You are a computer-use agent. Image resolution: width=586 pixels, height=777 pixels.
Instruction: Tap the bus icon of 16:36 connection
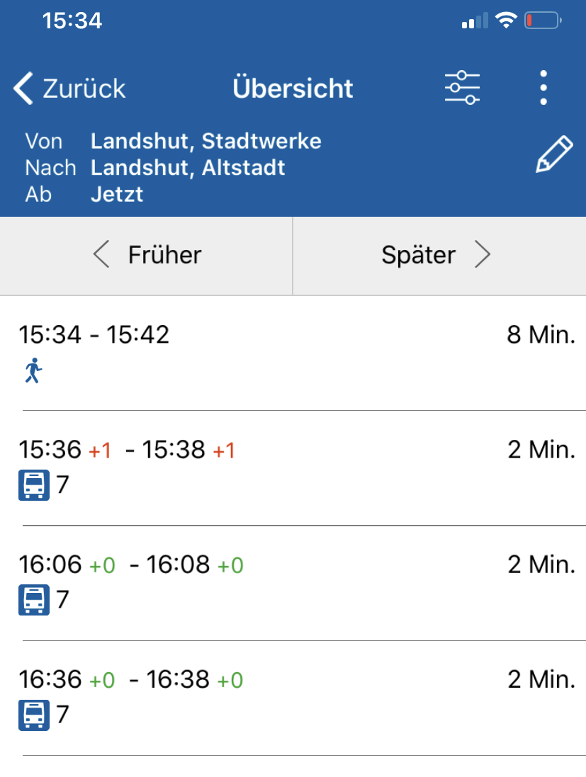click(x=34, y=715)
